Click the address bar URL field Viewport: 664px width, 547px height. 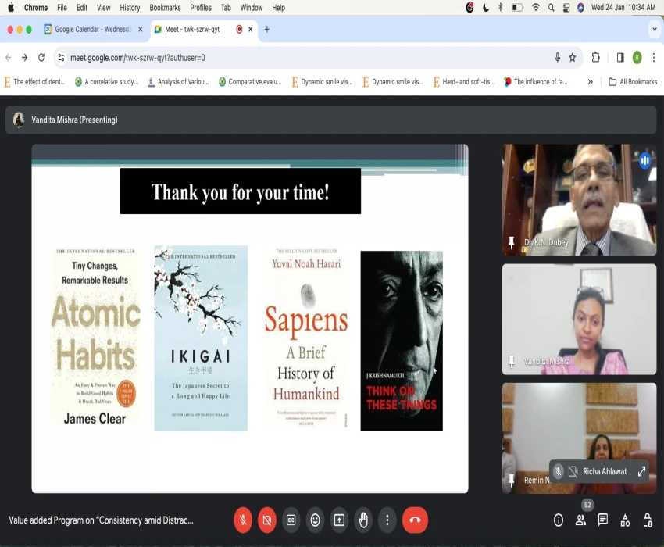pyautogui.click(x=297, y=57)
